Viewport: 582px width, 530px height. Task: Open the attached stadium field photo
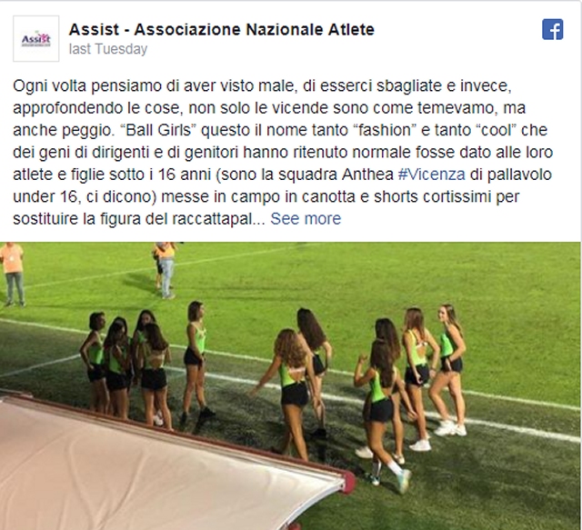pyautogui.click(x=290, y=386)
